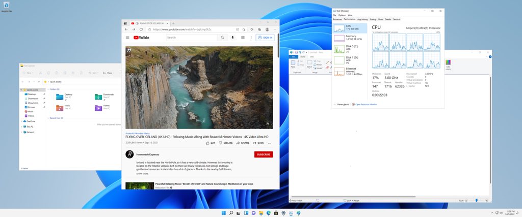Screen dimensions: 522x217
Task: Expand Network node in File Explorer
Action: [21, 132]
